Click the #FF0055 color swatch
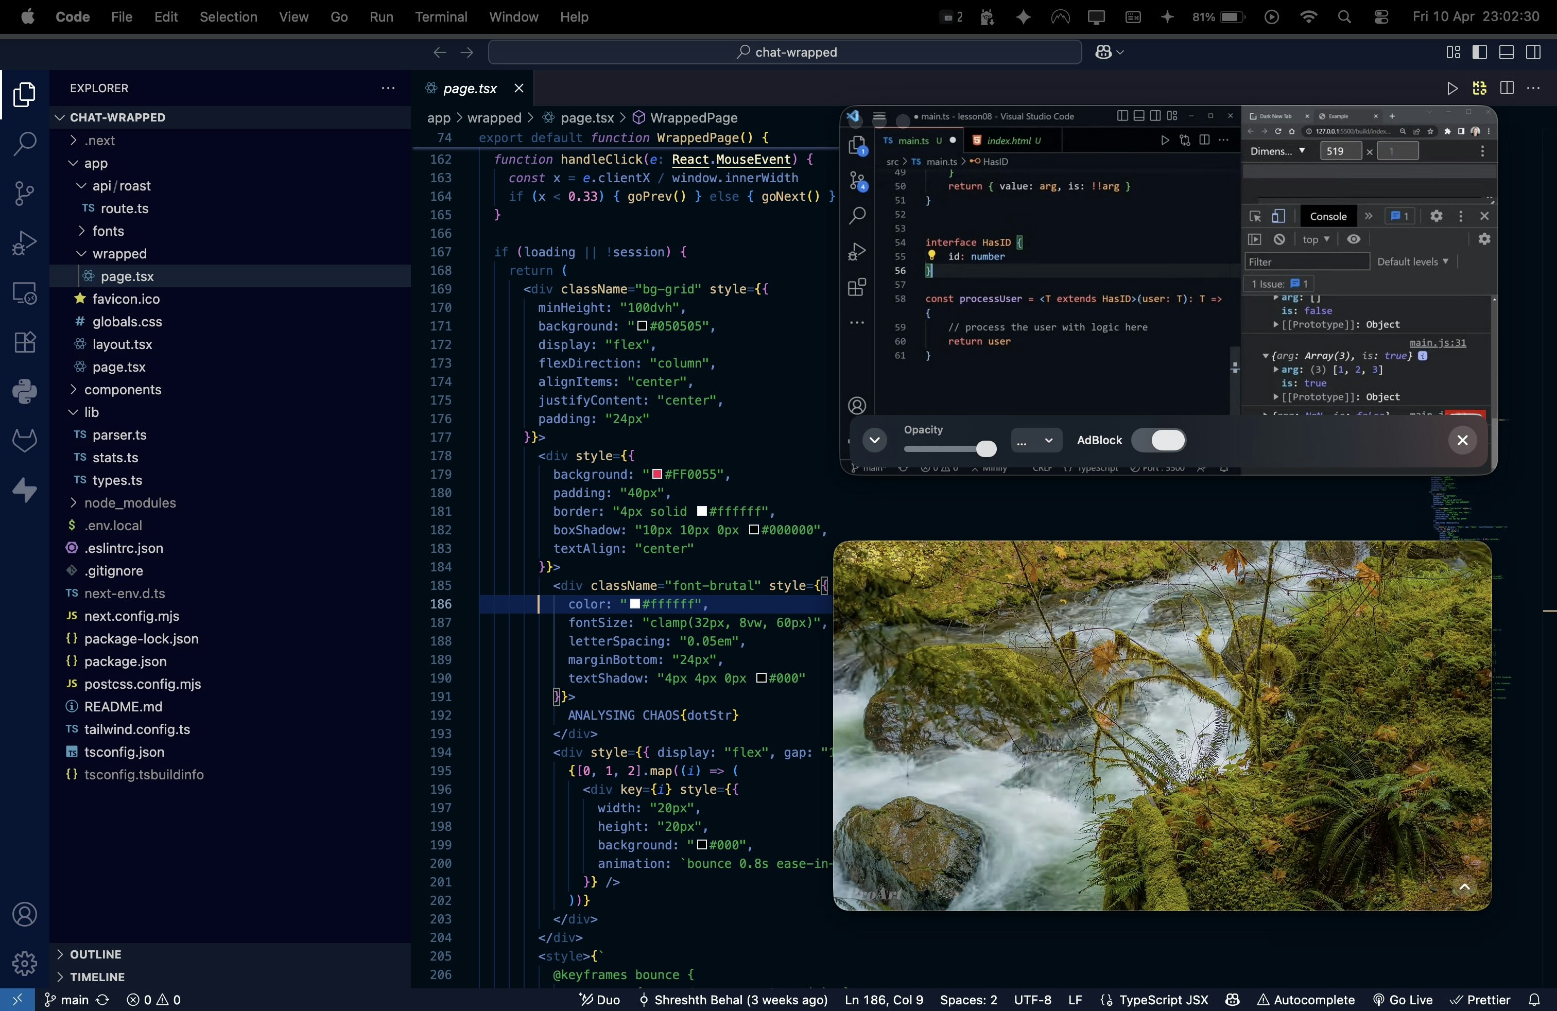The image size is (1557, 1011). coord(657,474)
